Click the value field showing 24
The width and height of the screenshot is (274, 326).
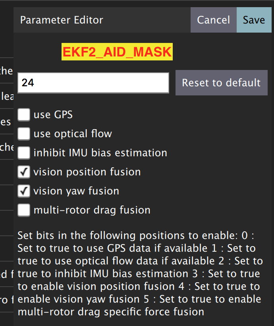(x=93, y=83)
